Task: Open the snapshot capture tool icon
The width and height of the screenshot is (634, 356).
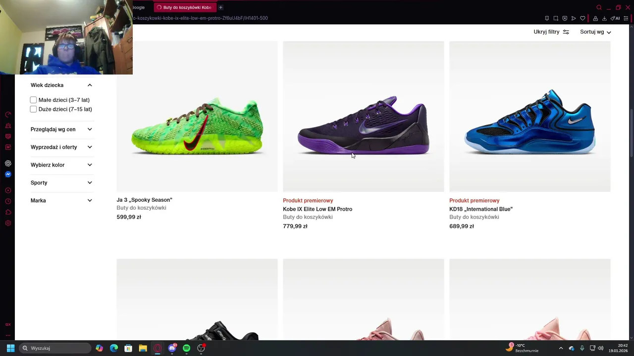Action: [x=556, y=18]
